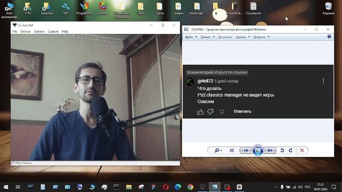The height and width of the screenshot is (192, 342).
Task: Delete the image with the red X
Action: pos(302,150)
